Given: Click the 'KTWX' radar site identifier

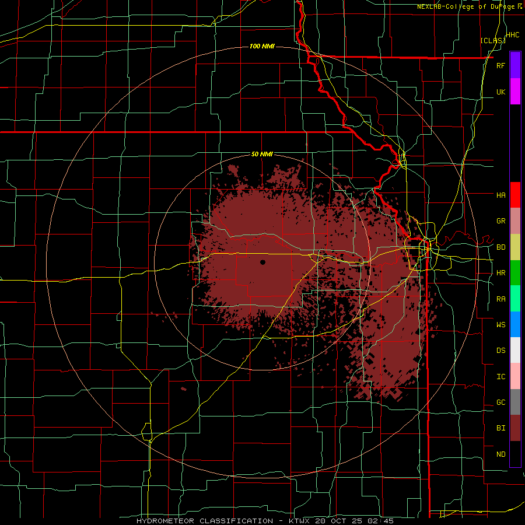Looking at the screenshot, I should tap(298, 521).
